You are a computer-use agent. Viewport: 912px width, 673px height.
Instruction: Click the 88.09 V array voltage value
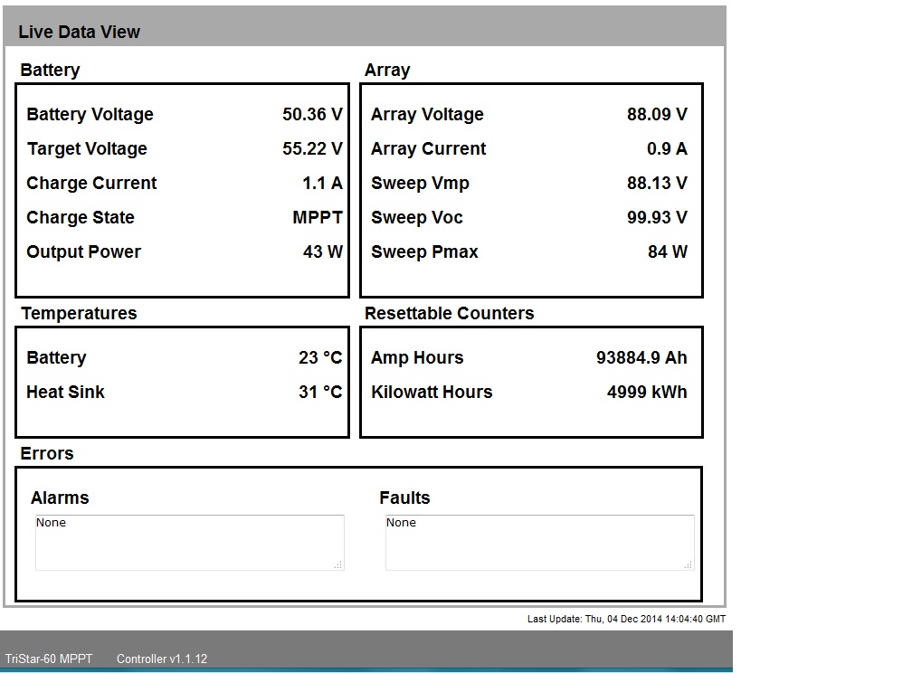pyautogui.click(x=657, y=114)
